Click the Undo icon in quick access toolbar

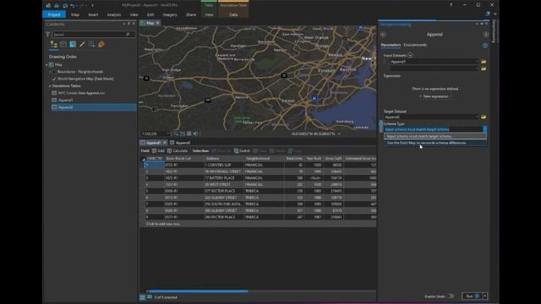tap(73, 6)
